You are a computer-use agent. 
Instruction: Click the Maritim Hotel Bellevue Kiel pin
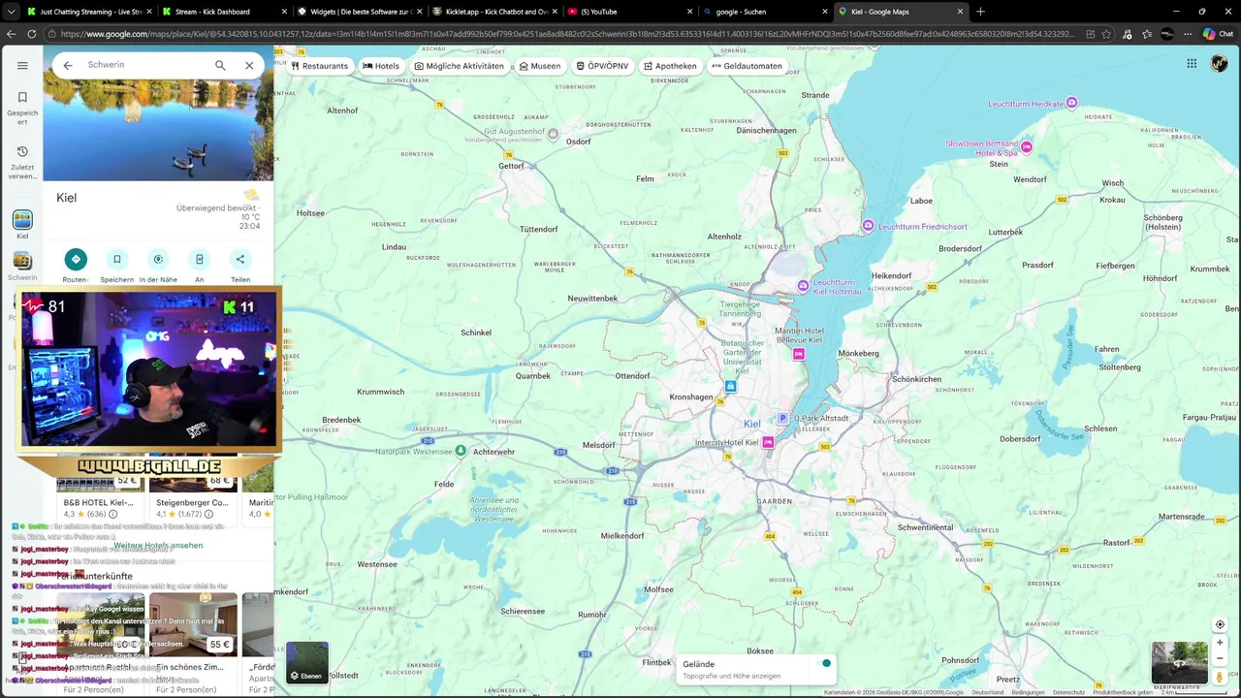point(799,354)
